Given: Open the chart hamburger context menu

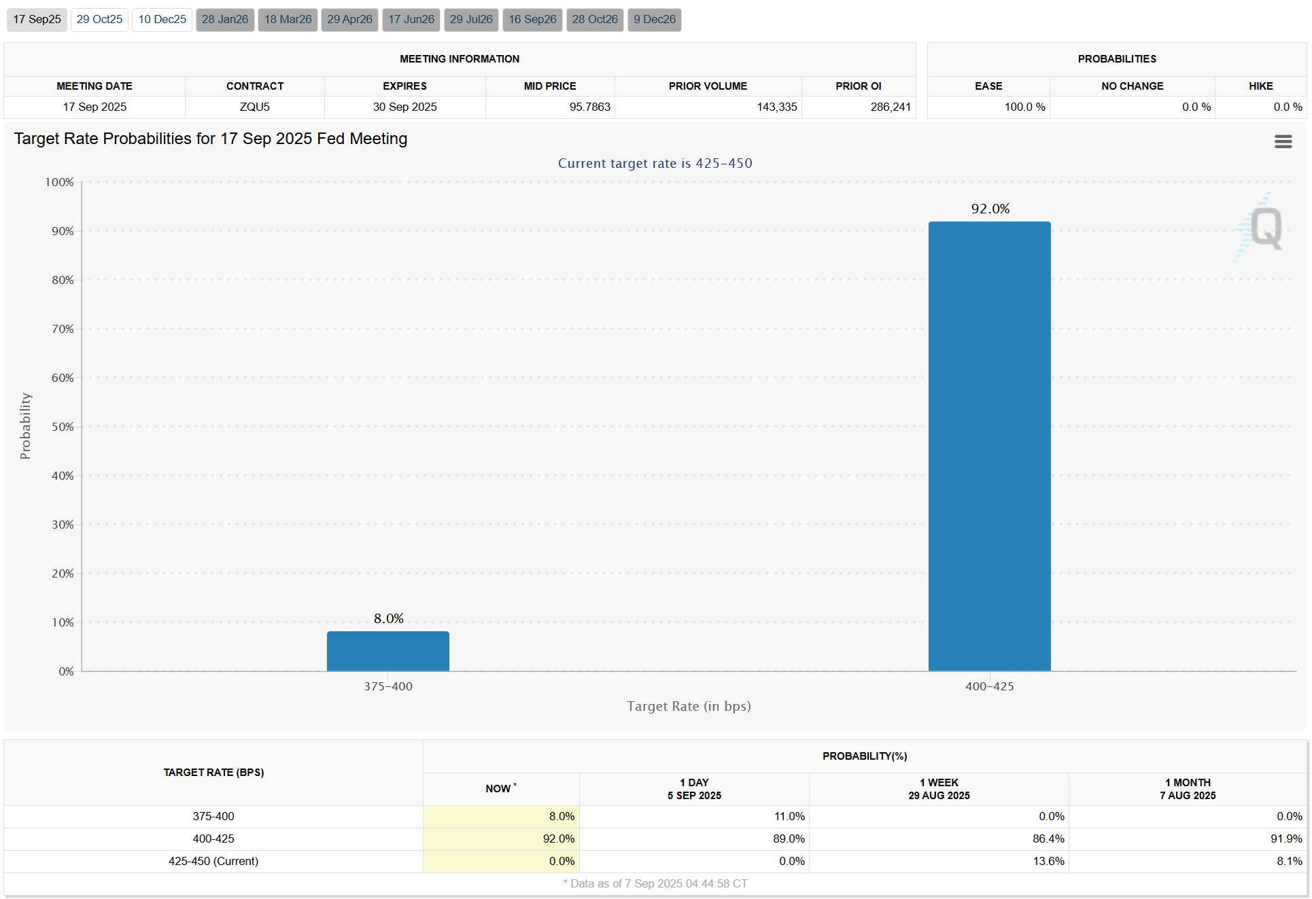Looking at the screenshot, I should [1283, 141].
